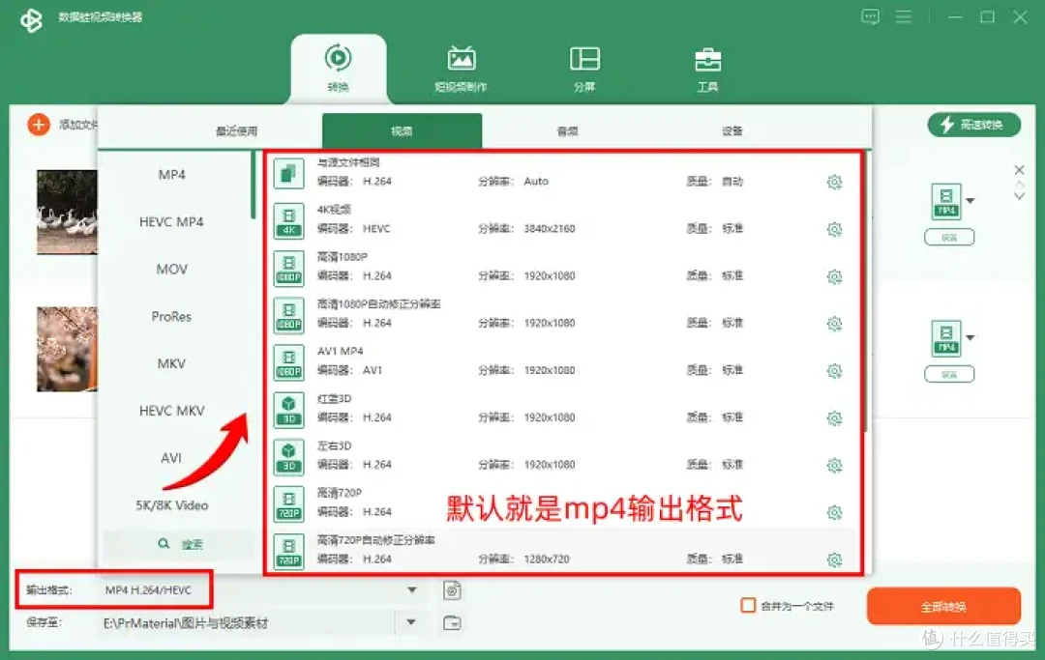Click the preset list scrollbar
1045x660 pixels.
coord(865,293)
